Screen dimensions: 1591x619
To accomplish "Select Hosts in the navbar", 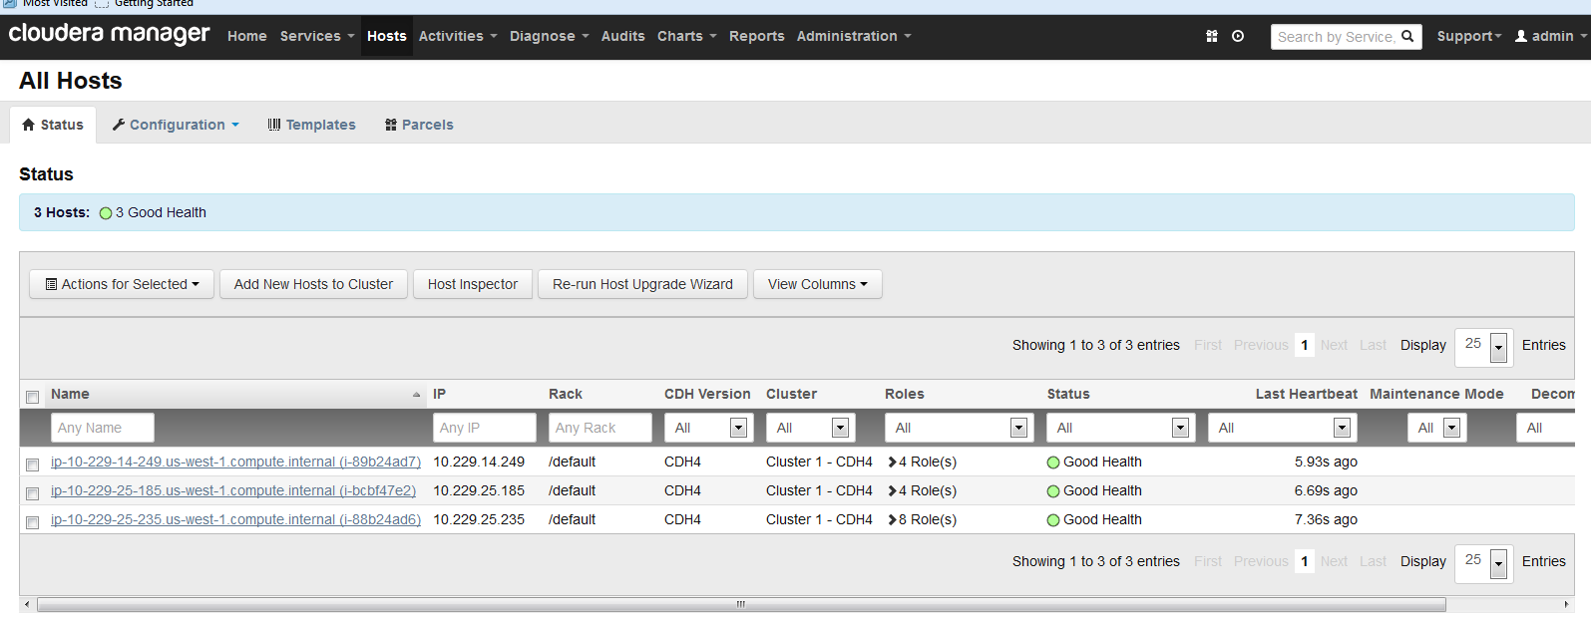I will [387, 36].
